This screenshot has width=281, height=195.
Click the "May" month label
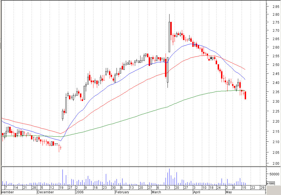(229, 192)
